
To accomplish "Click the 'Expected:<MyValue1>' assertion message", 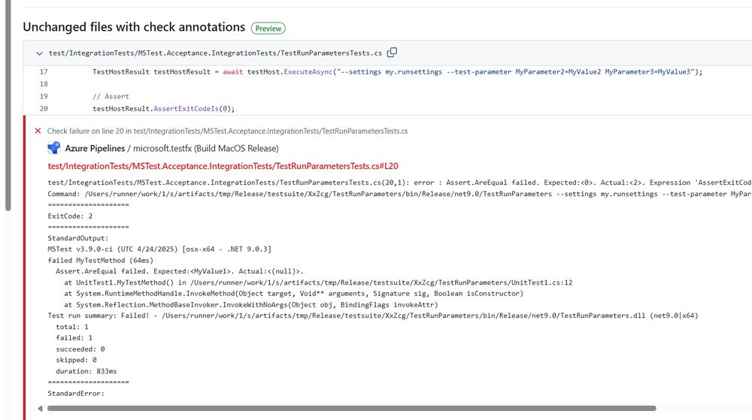I will point(180,271).
